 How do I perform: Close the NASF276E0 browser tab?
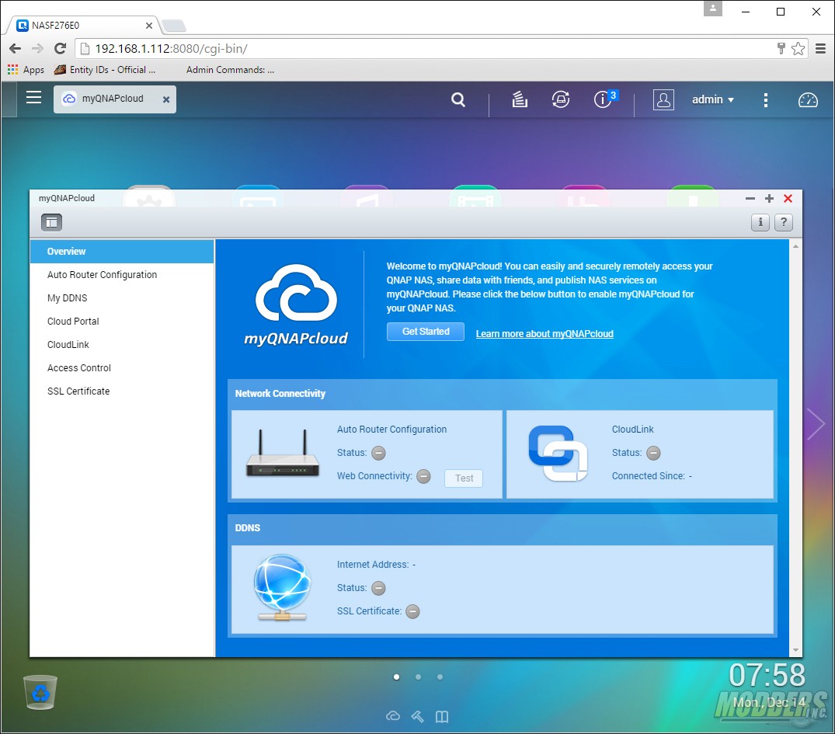click(x=149, y=25)
